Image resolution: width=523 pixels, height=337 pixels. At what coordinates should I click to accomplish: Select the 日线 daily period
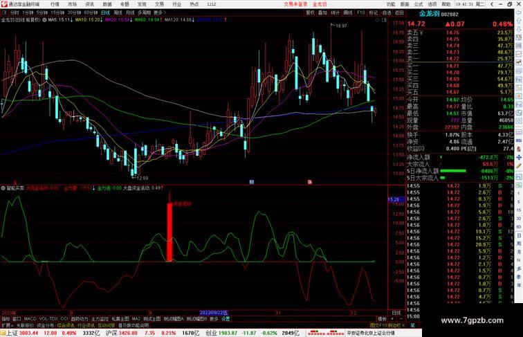105,12
